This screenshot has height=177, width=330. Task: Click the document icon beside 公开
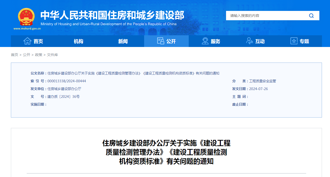(160, 41)
